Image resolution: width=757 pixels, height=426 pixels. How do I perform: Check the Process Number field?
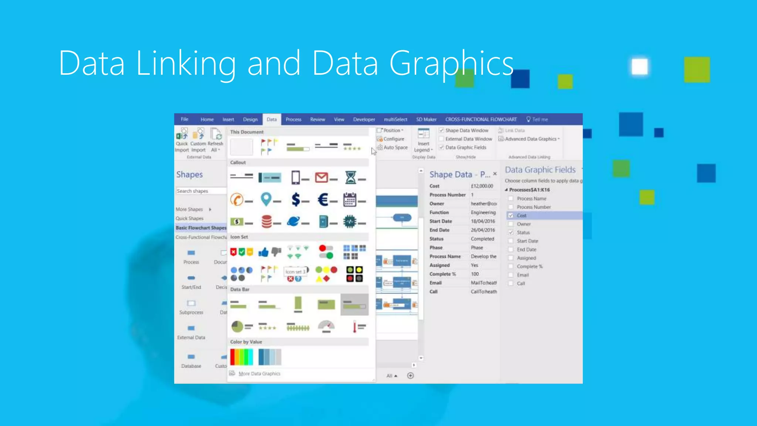click(511, 207)
